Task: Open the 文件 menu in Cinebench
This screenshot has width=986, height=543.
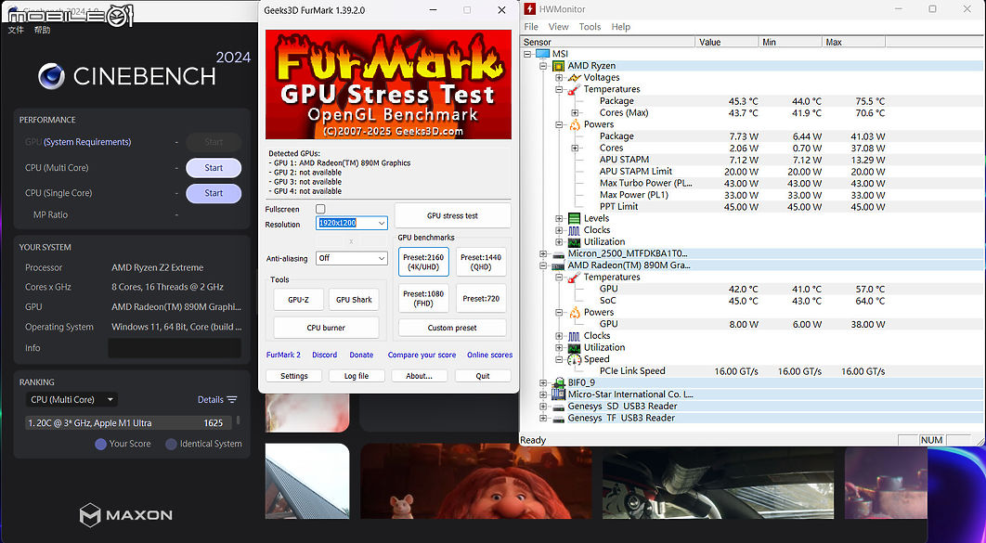Action: pyautogui.click(x=16, y=30)
